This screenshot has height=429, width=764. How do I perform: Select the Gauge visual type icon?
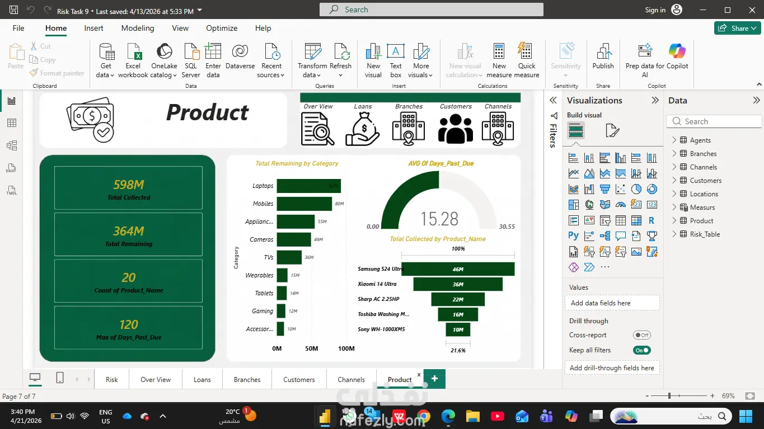pyautogui.click(x=620, y=205)
